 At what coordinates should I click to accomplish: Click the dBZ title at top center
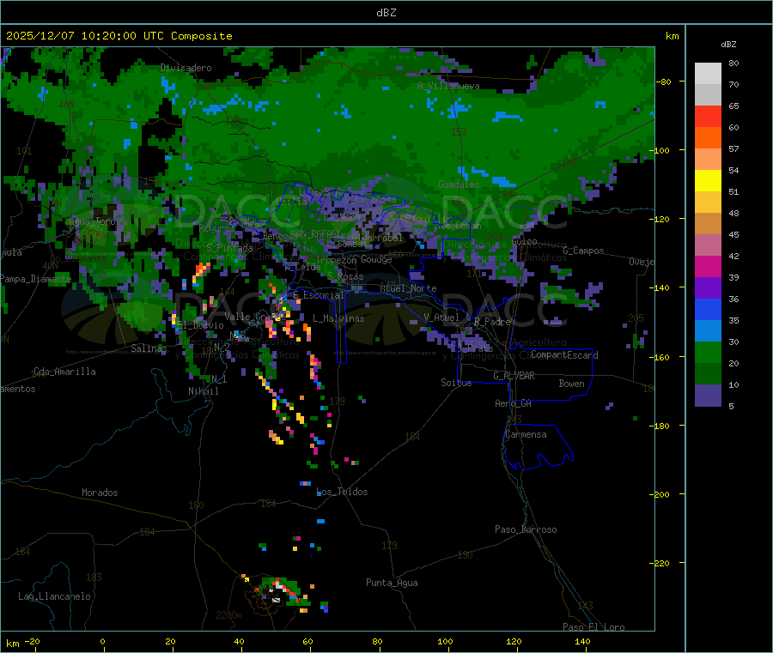point(386,13)
